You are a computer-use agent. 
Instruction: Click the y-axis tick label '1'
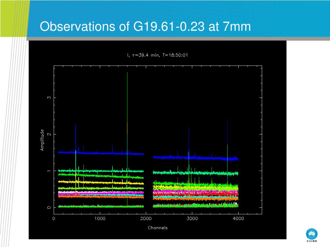(49, 171)
